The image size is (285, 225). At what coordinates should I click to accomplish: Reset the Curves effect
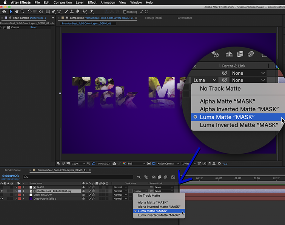point(34,27)
